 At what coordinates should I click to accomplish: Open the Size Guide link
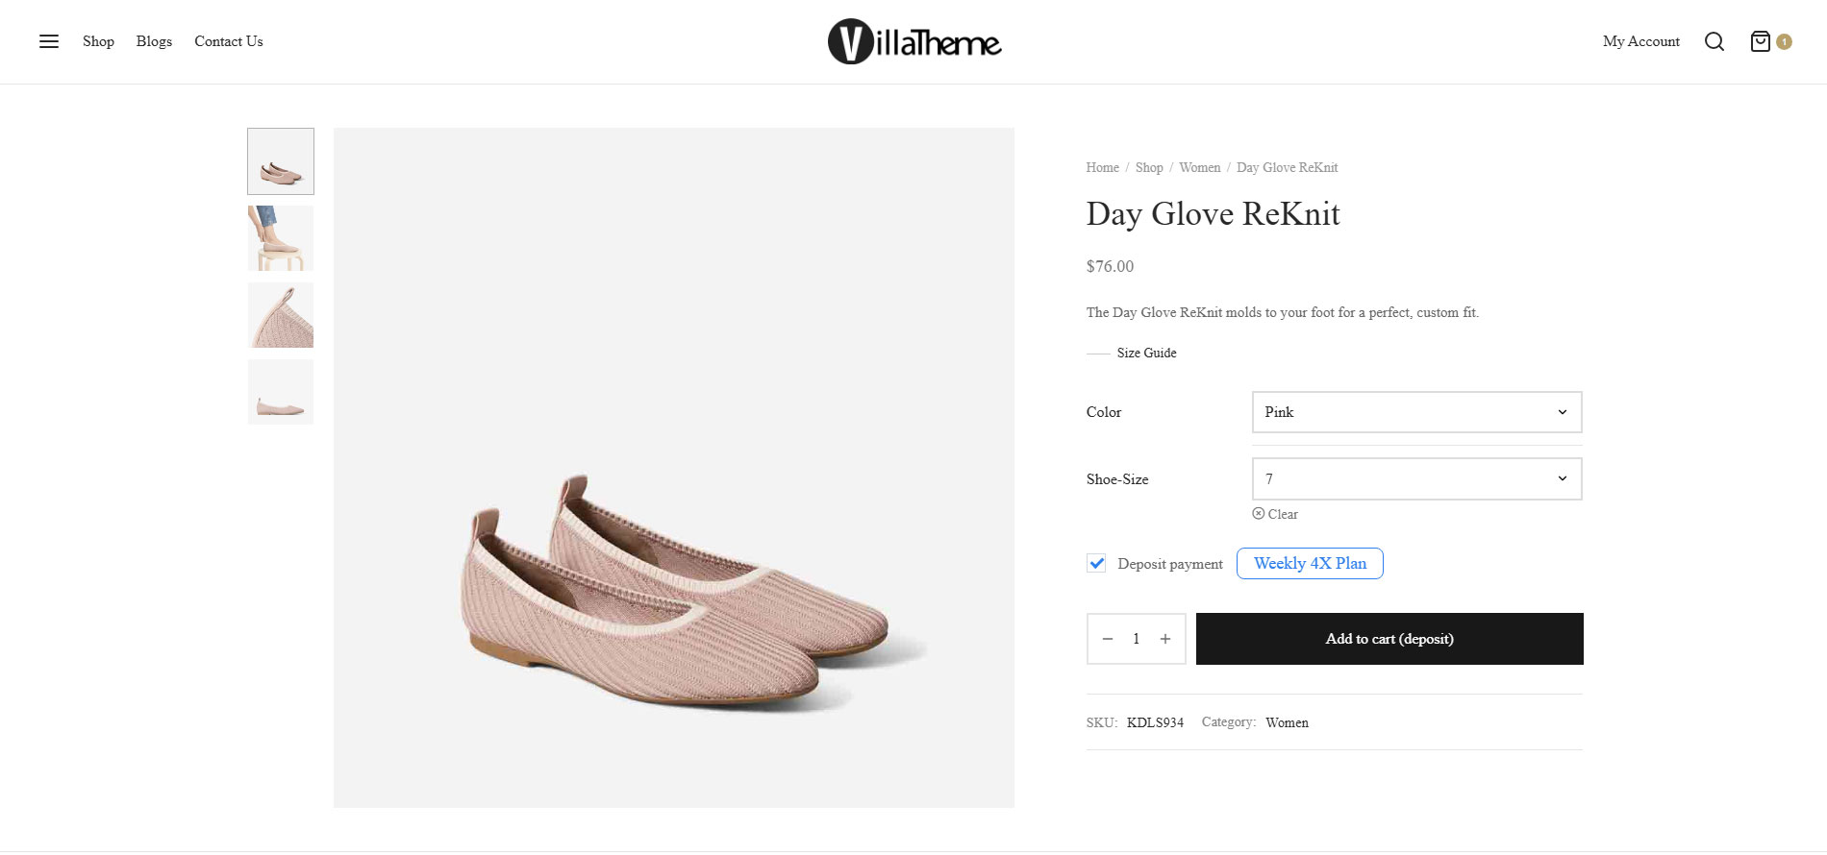pyautogui.click(x=1147, y=353)
